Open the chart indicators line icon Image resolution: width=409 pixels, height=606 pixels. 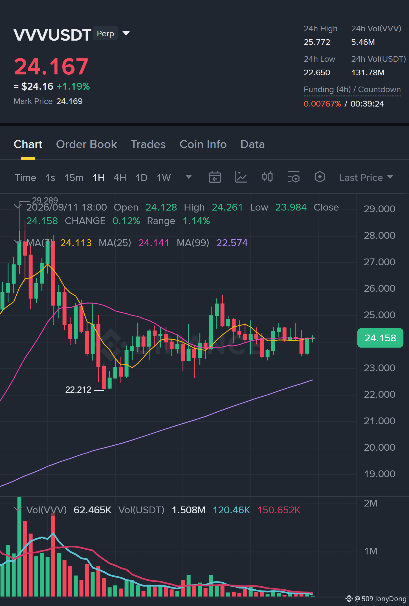[241, 177]
